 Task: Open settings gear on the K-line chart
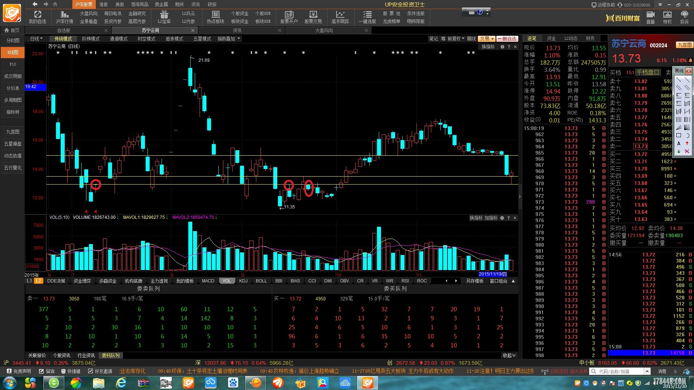click(502, 47)
